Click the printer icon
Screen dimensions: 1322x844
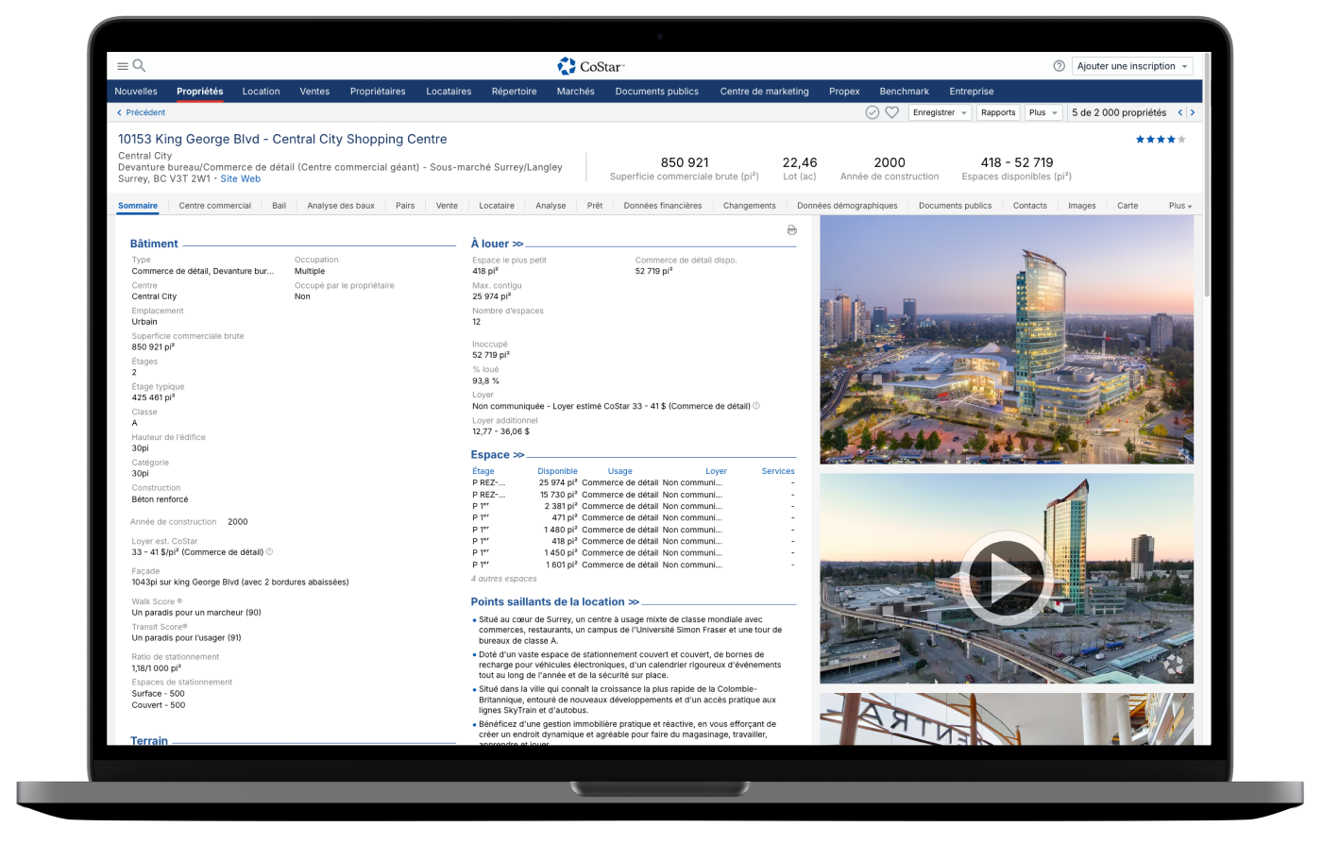coord(791,230)
